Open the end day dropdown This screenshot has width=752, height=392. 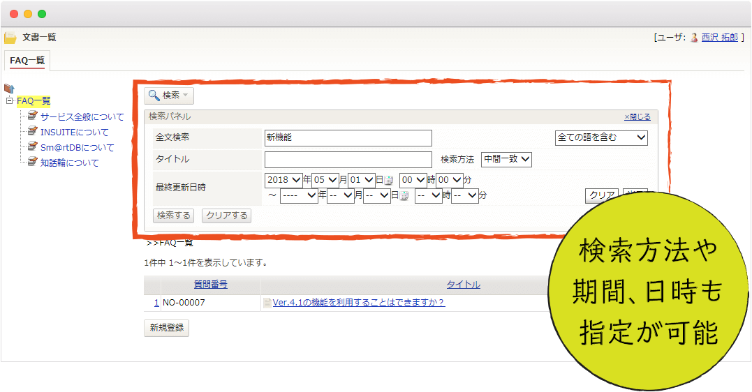377,195
